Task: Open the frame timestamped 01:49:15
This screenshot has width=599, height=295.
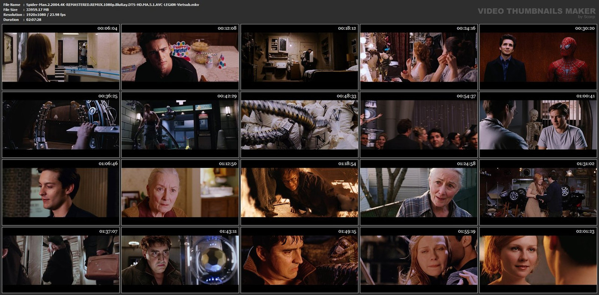Action: 299,260
